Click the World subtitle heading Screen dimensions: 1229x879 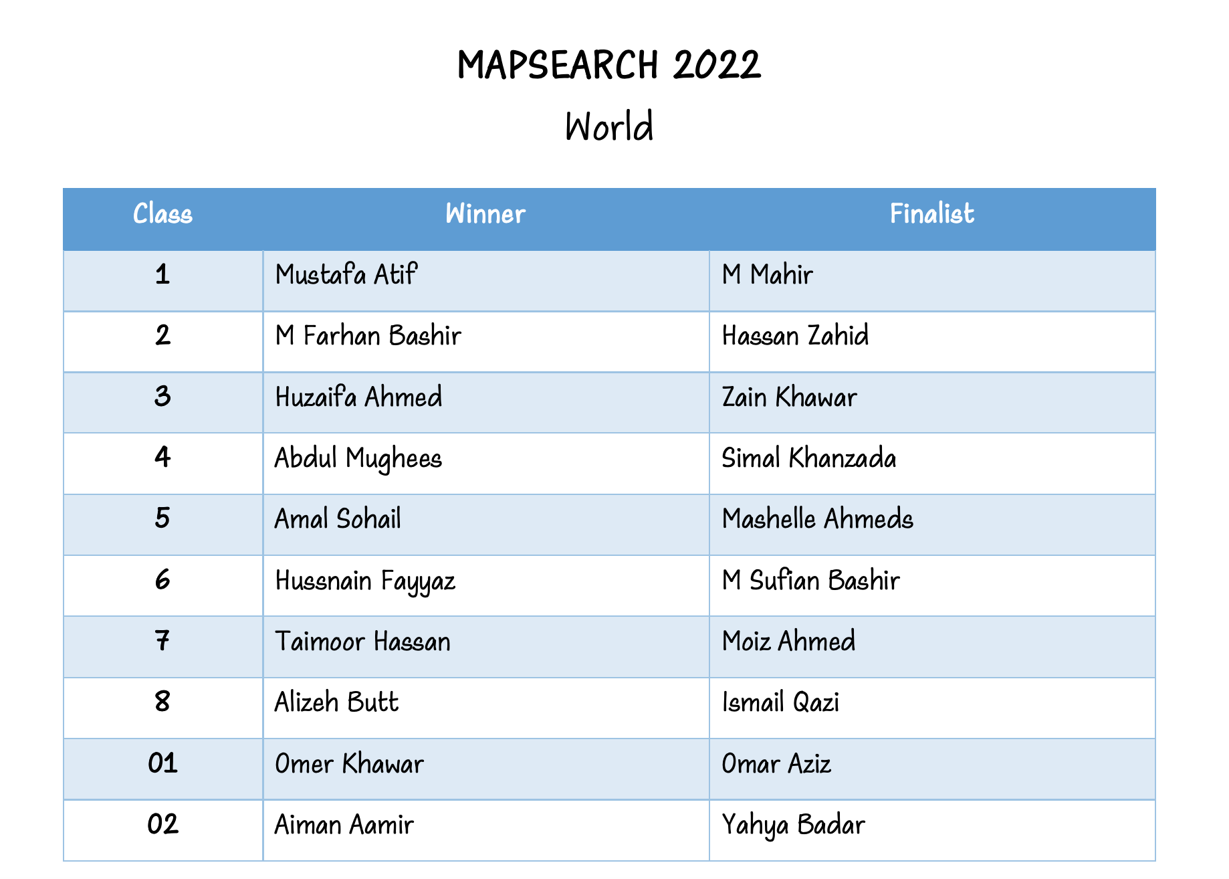(608, 126)
